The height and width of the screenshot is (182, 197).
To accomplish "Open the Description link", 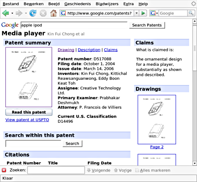I will click(89, 50).
